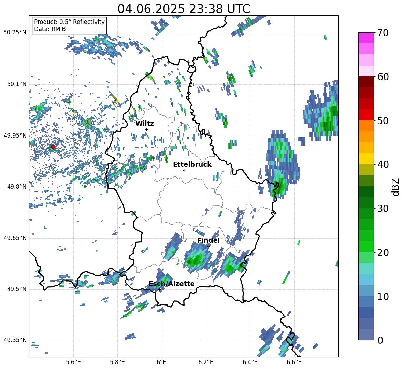Click the colorbar tick label 10
404x369 pixels.
click(383, 296)
